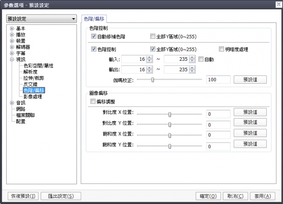Click the 飽和度 Y 位置 value field
This screenshot has width=283, height=204.
point(218,146)
